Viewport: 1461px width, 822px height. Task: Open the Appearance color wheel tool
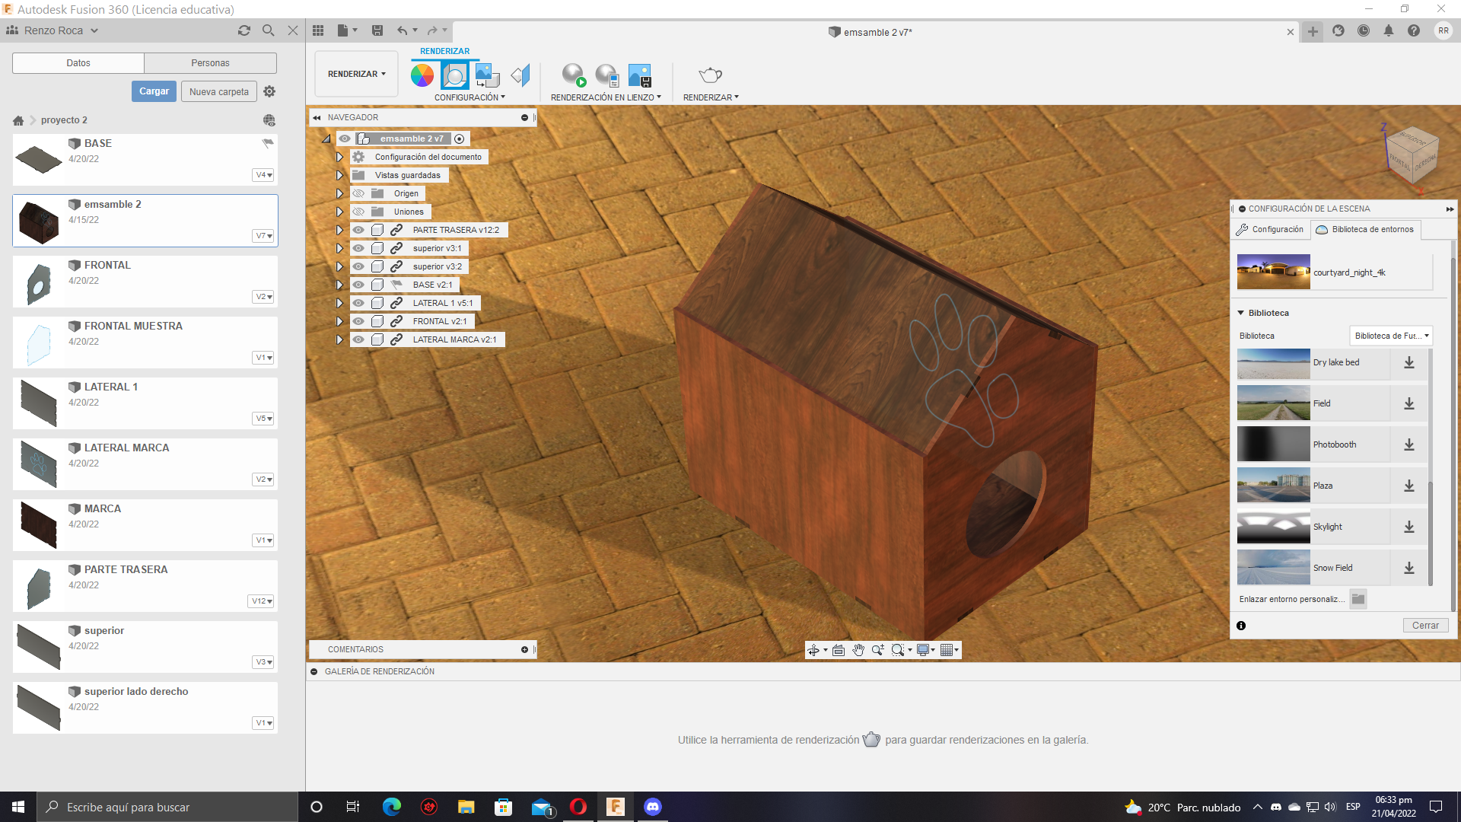422,75
